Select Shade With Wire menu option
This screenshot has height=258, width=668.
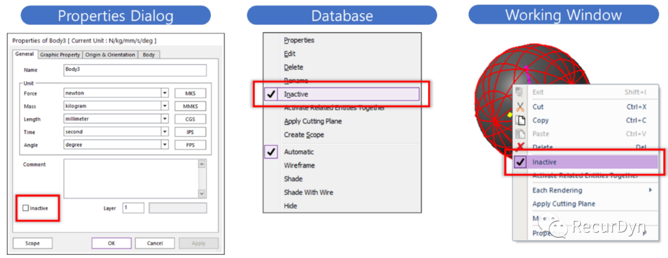click(308, 192)
